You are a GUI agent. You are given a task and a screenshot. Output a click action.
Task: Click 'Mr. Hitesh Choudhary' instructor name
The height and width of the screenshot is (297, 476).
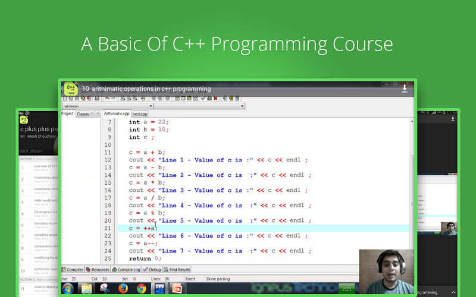click(38, 137)
